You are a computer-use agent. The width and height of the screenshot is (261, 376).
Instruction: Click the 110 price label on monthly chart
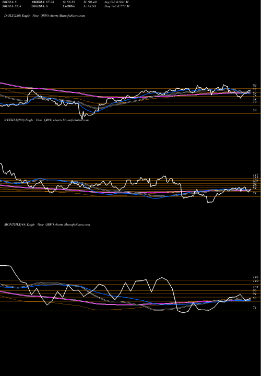tap(255, 281)
